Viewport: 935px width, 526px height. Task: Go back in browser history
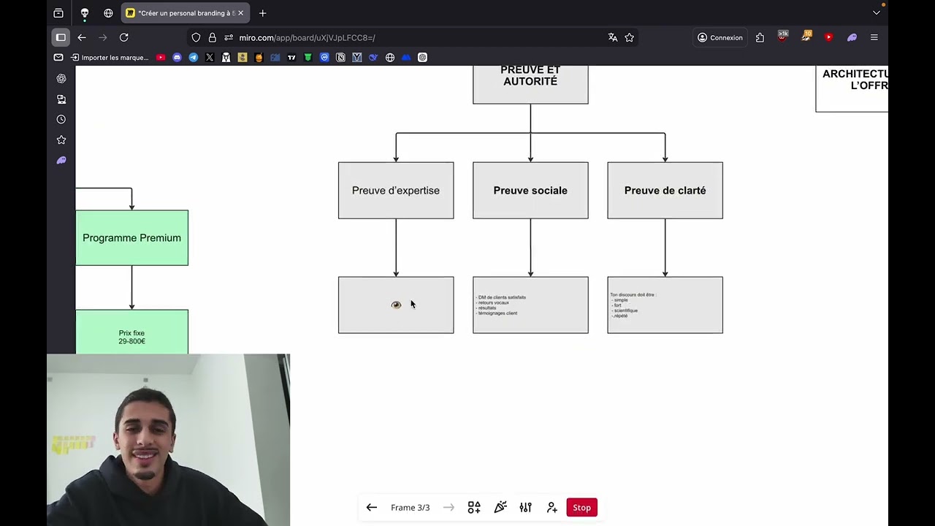click(82, 37)
